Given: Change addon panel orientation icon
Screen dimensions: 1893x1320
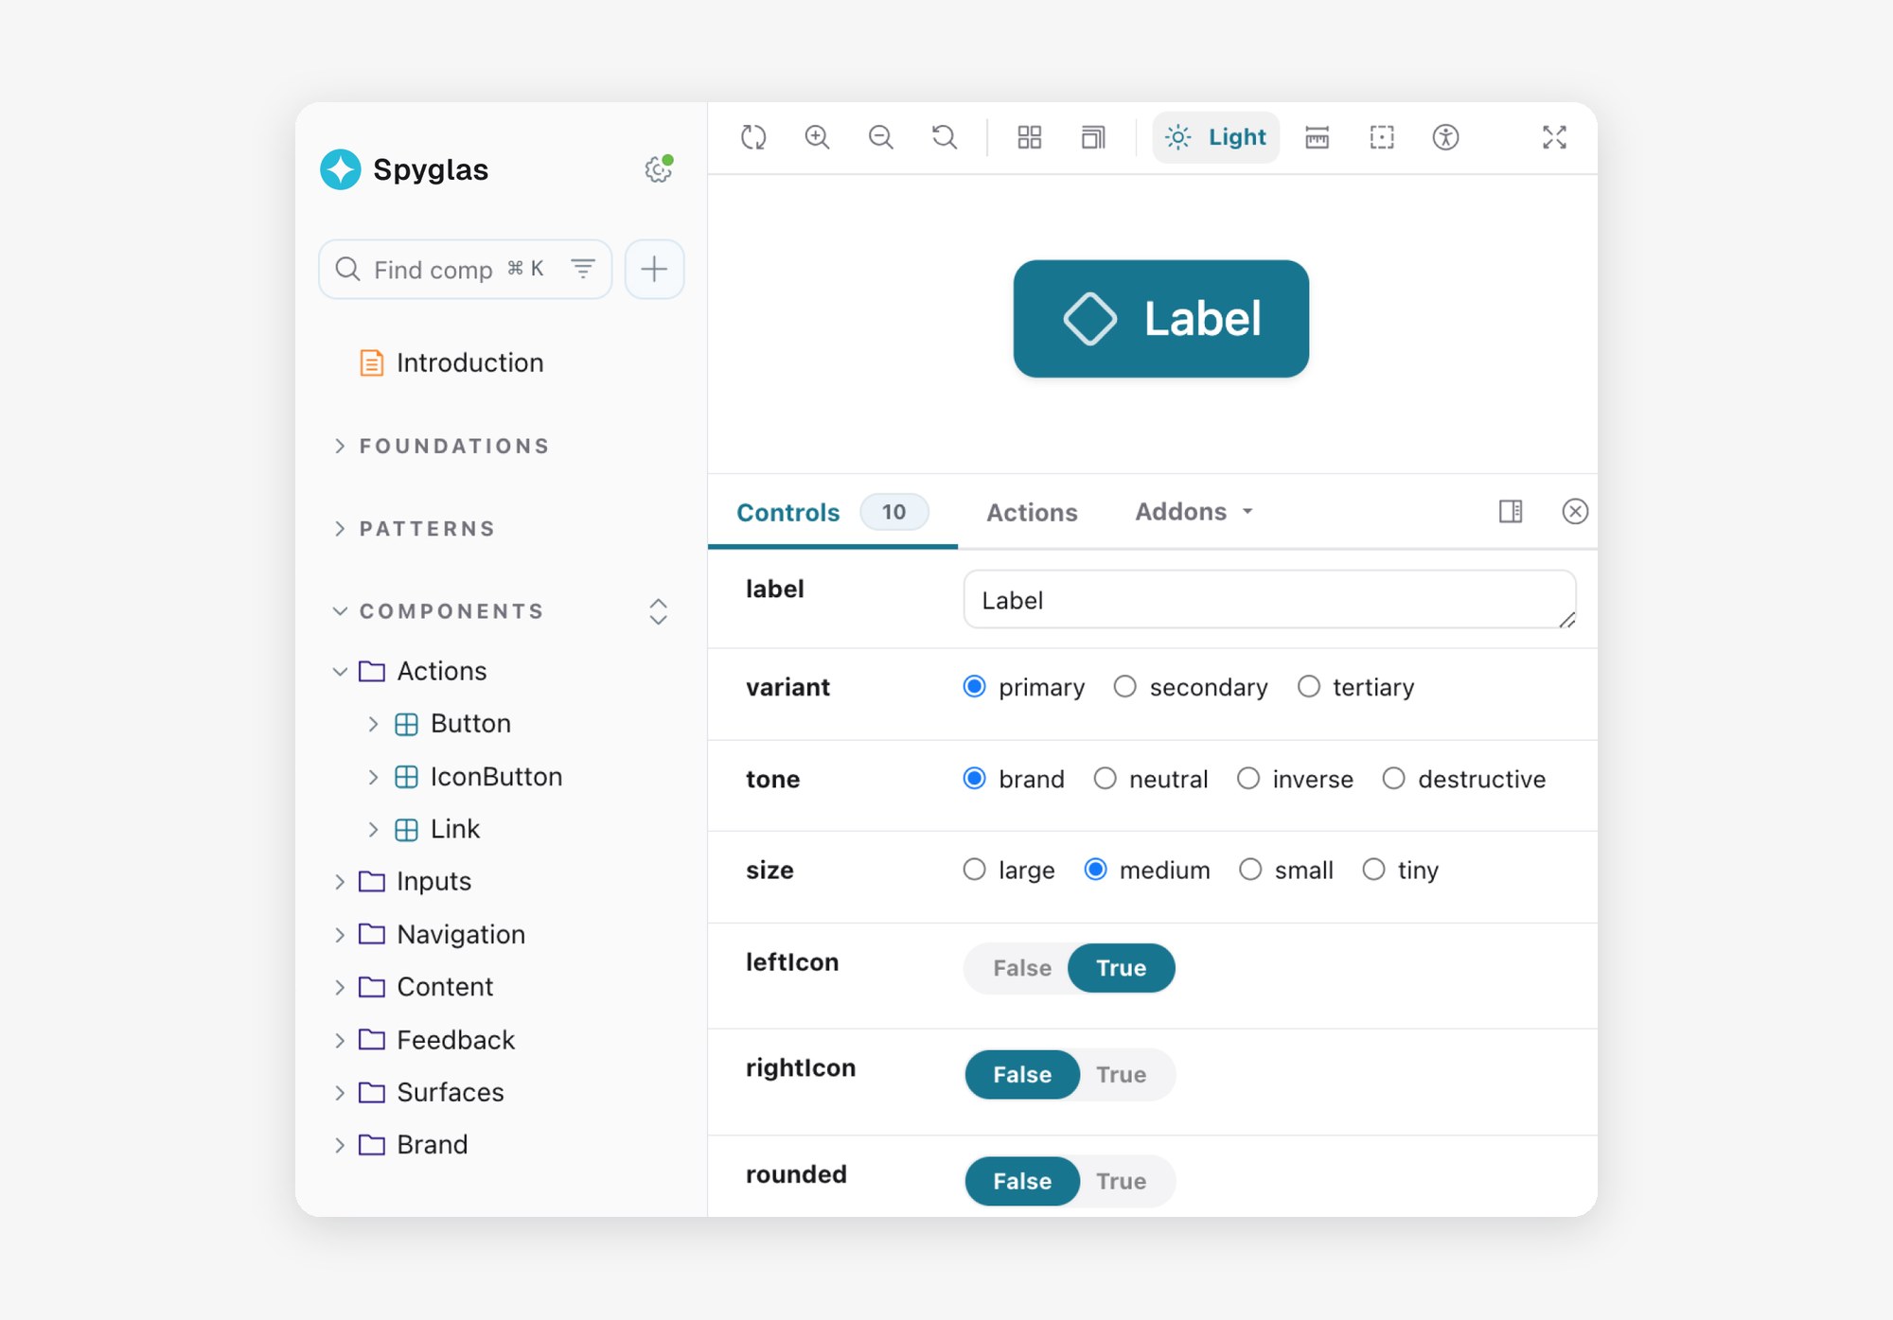Looking at the screenshot, I should pos(1511,511).
